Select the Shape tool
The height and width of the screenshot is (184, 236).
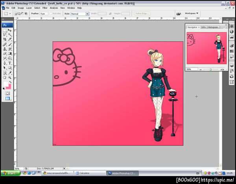point(10,68)
